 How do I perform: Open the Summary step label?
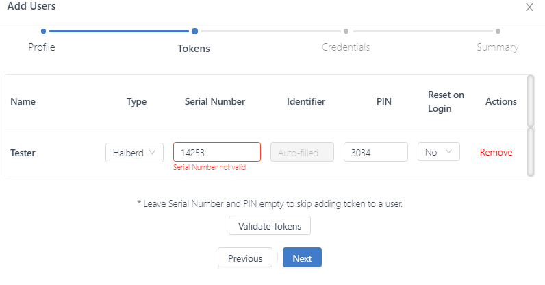pos(498,47)
